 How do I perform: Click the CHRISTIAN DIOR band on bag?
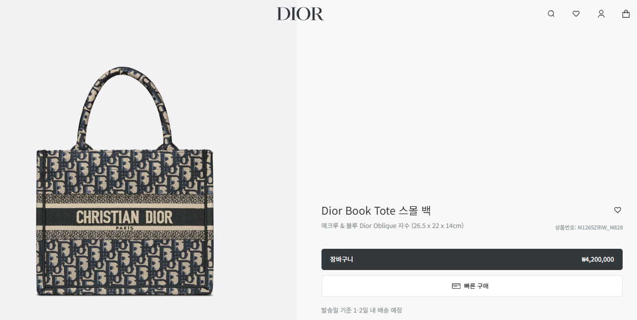125,217
